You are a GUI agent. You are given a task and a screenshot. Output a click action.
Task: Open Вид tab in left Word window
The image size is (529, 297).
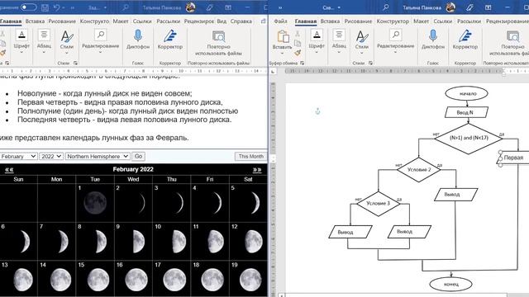point(222,21)
